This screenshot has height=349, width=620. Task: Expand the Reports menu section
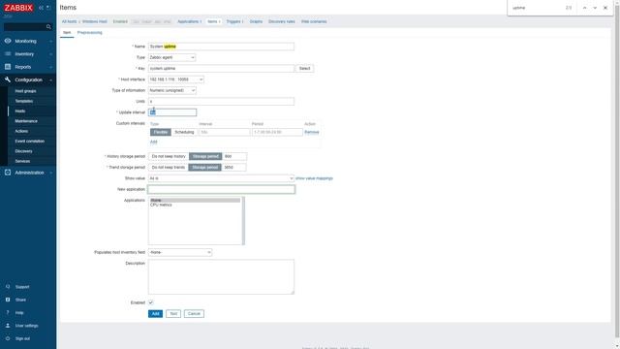51,67
